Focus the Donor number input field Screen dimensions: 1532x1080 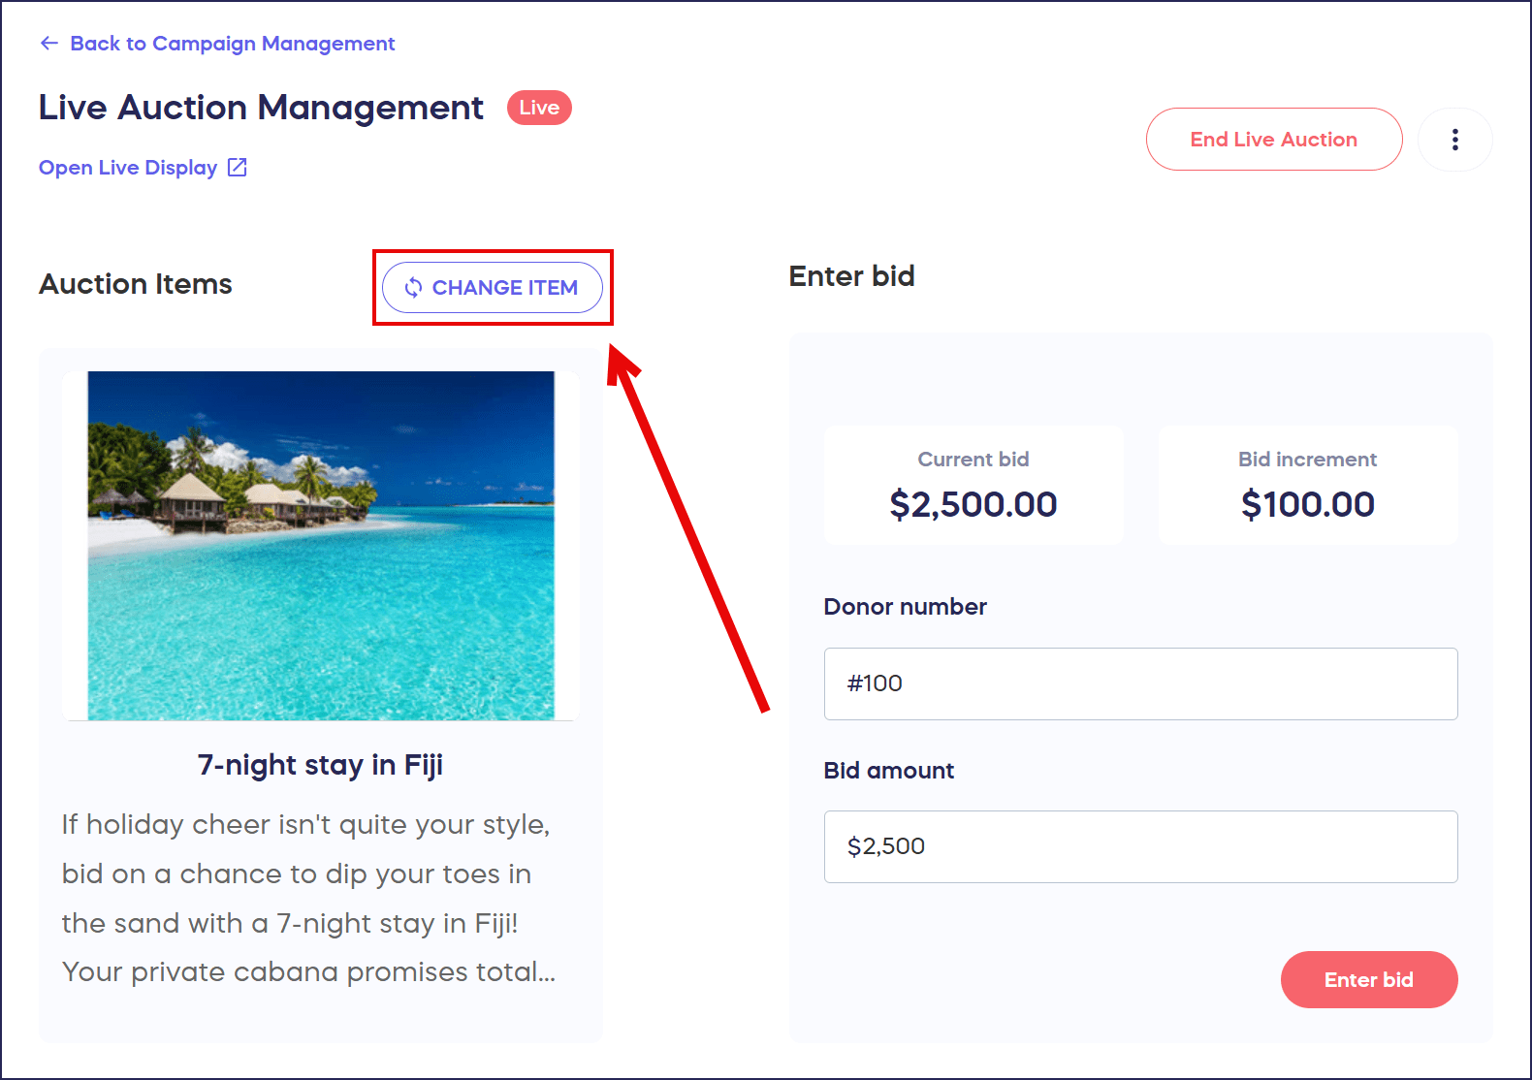pos(1140,683)
